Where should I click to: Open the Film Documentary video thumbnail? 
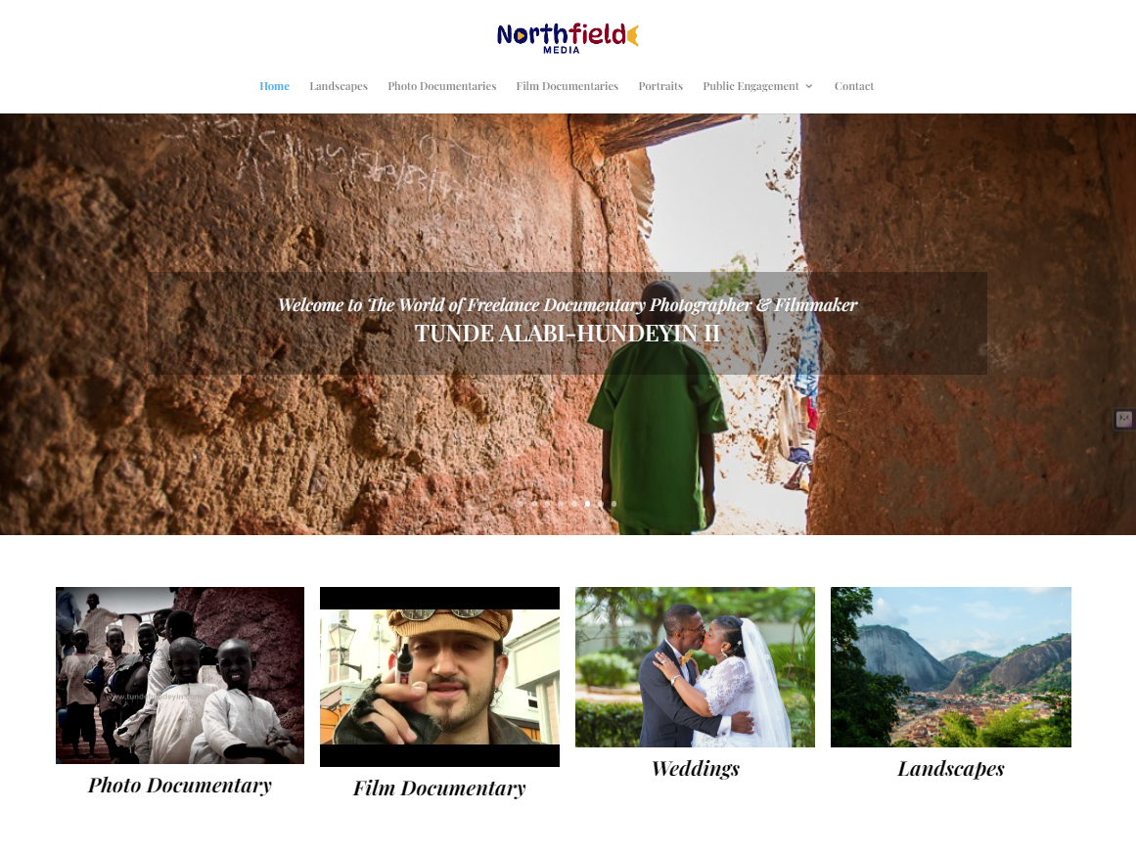(x=439, y=676)
